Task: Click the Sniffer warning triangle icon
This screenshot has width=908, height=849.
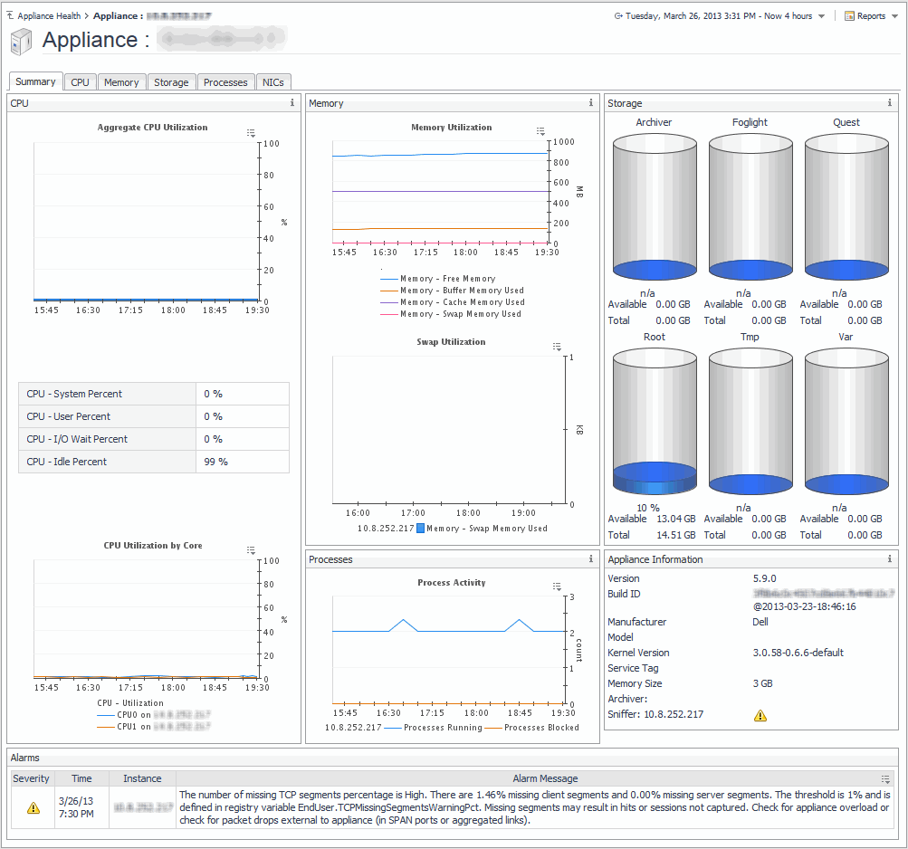Action: tap(760, 716)
